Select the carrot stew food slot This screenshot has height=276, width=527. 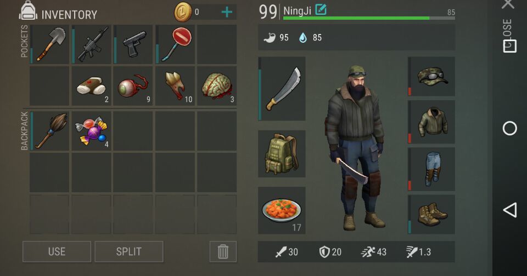coord(282,211)
